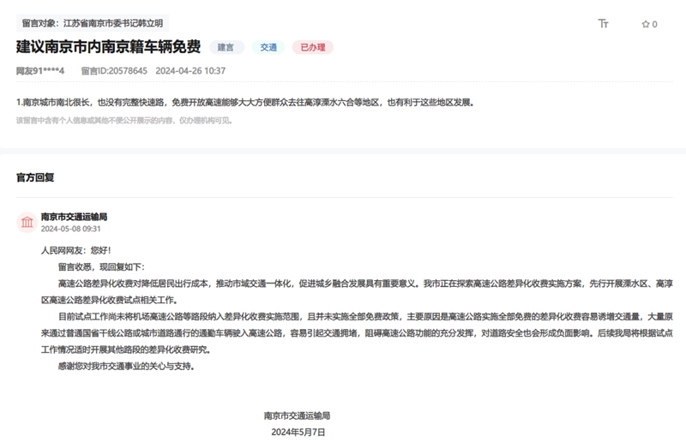Click the gray privacy notice under the message

tap(124, 121)
